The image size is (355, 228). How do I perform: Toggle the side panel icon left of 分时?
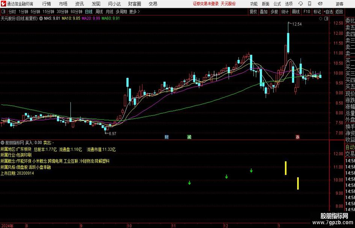point(3,12)
